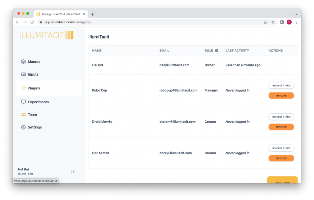Click the name Robo Cop
This screenshot has height=200, width=314.
100,90
